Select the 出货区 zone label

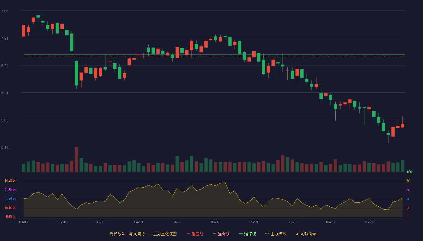coord(10,190)
